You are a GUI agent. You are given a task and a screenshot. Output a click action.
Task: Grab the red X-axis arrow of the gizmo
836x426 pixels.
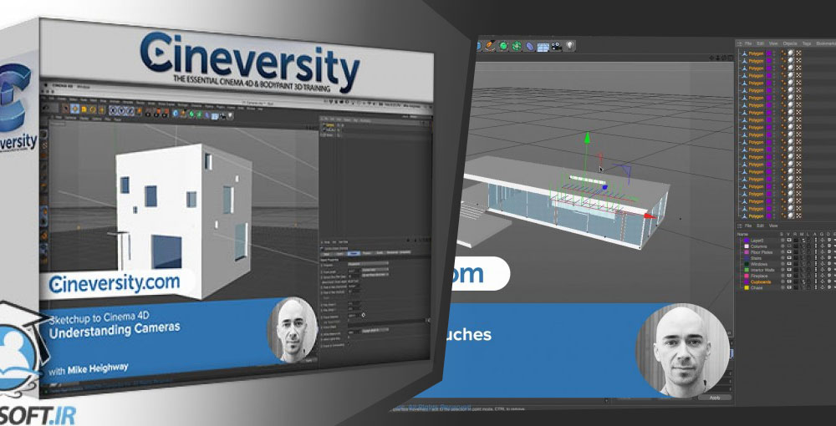650,216
